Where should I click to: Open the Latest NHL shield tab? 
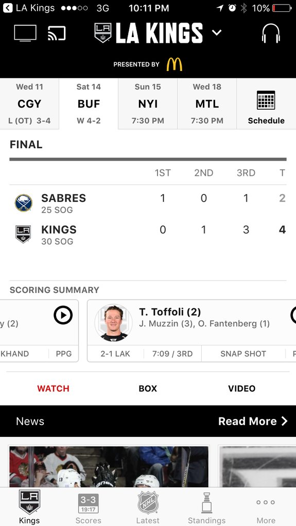pyautogui.click(x=148, y=507)
